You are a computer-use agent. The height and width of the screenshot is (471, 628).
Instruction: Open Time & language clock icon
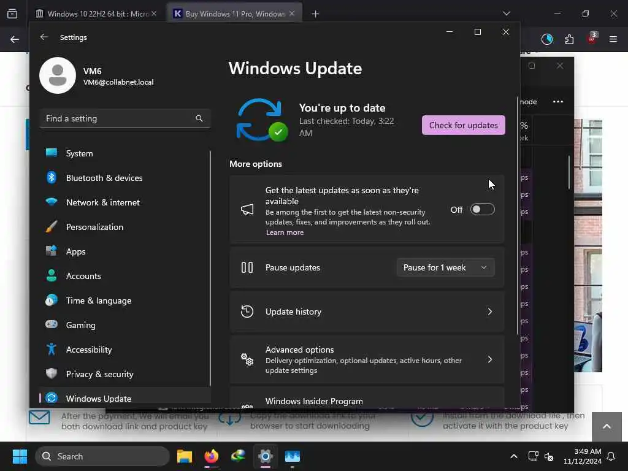click(52, 300)
